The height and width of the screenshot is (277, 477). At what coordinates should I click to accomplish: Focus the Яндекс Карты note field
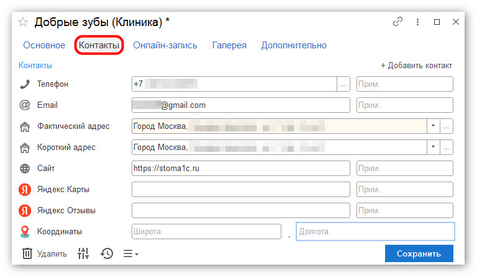coord(404,190)
